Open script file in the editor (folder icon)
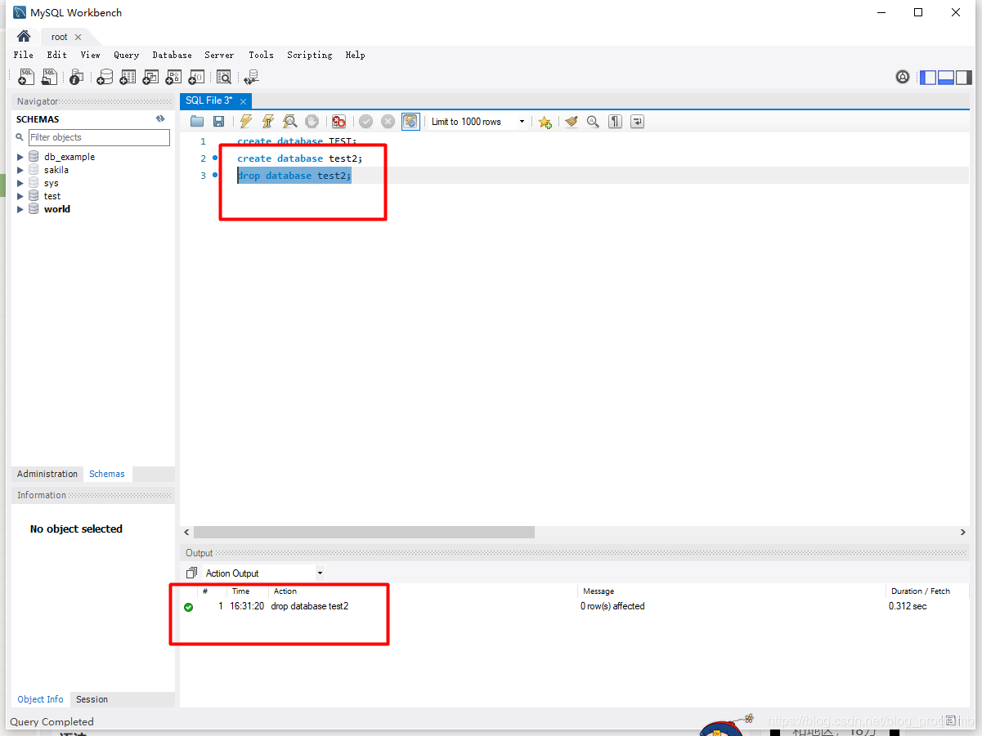 coord(197,122)
